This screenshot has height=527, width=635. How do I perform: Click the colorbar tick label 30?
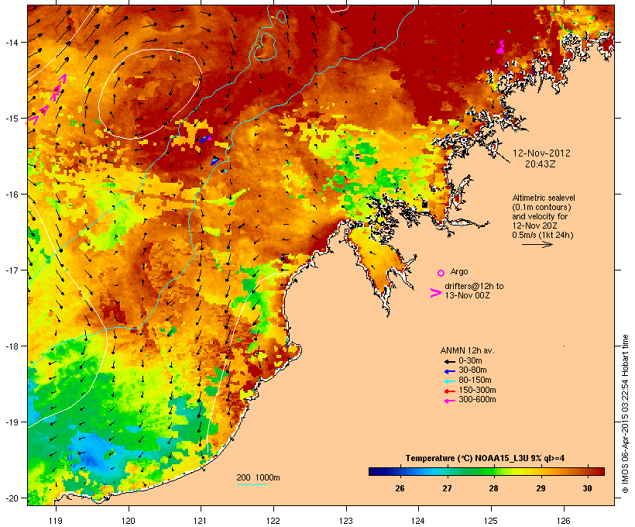[587, 488]
